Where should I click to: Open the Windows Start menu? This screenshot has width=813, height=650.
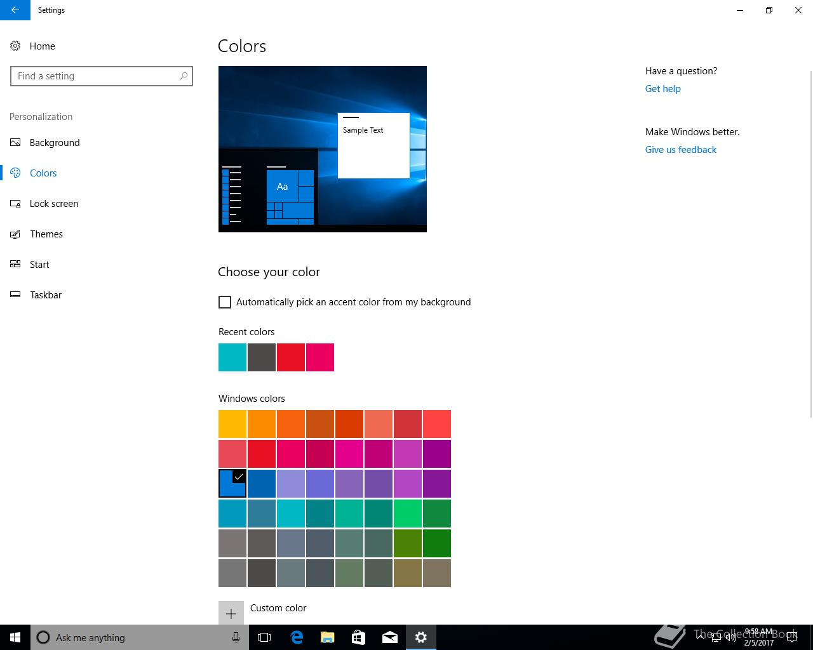click(15, 637)
